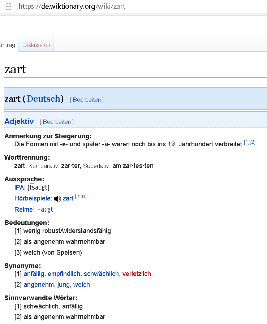Open the synonym anfällig
This screenshot has width=267, height=324.
(x=34, y=274)
